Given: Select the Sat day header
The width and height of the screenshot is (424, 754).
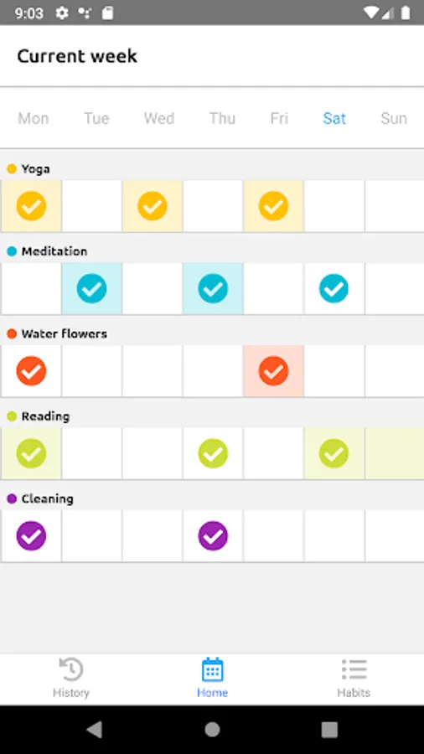Looking at the screenshot, I should [334, 118].
